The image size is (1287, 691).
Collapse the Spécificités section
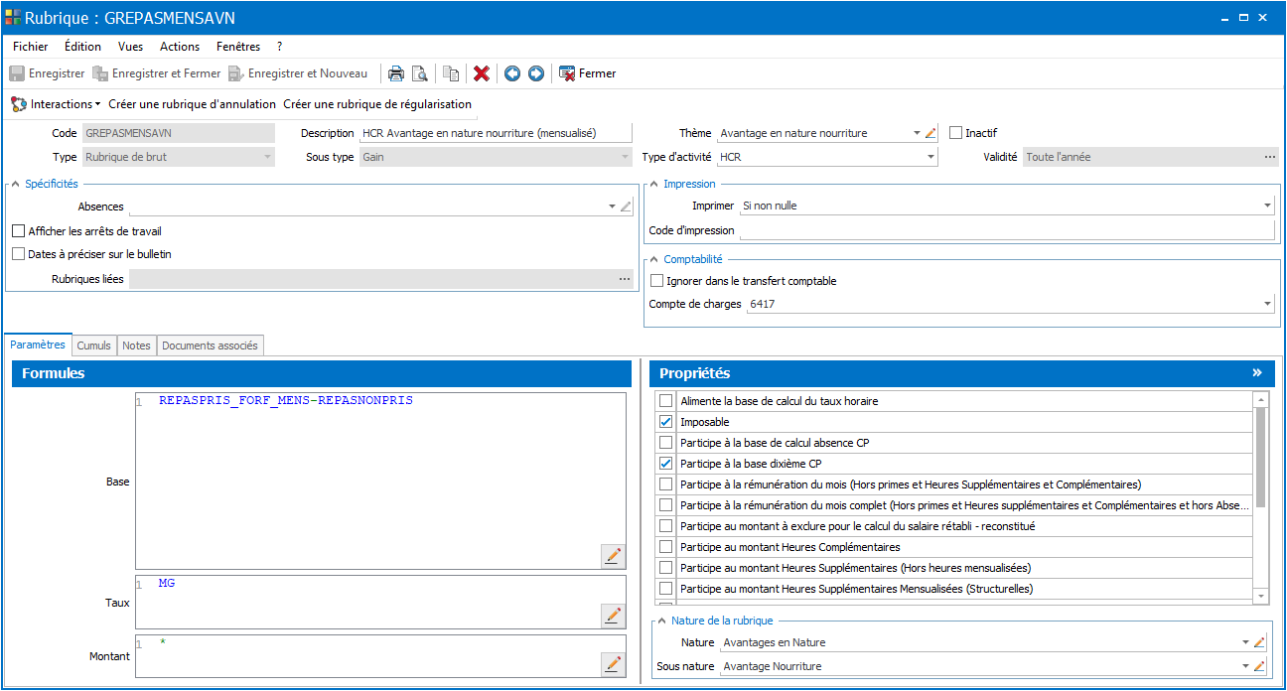[16, 184]
